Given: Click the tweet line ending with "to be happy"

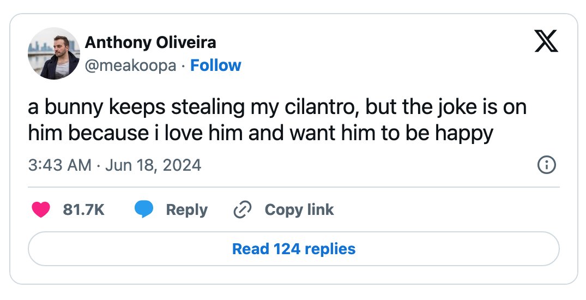Looking at the screenshot, I should 261,134.
